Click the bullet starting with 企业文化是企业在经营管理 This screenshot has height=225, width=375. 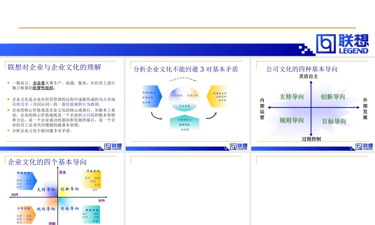[x=64, y=102]
